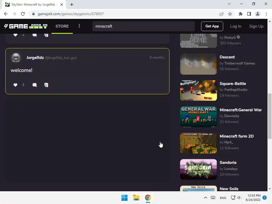This screenshot has height=204, width=272.
Task: Expand the tab search chevron
Action: click(229, 4)
